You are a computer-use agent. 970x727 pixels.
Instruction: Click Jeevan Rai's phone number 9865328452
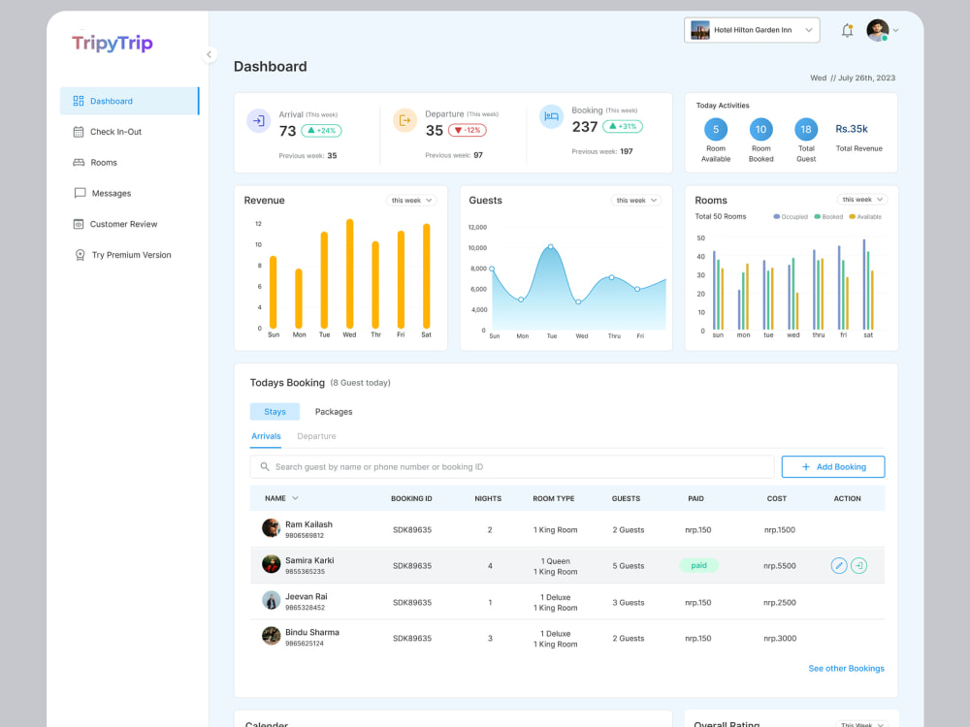coord(305,608)
